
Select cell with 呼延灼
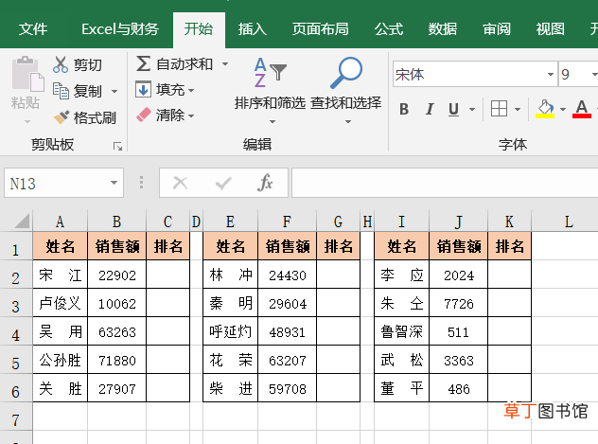(230, 331)
